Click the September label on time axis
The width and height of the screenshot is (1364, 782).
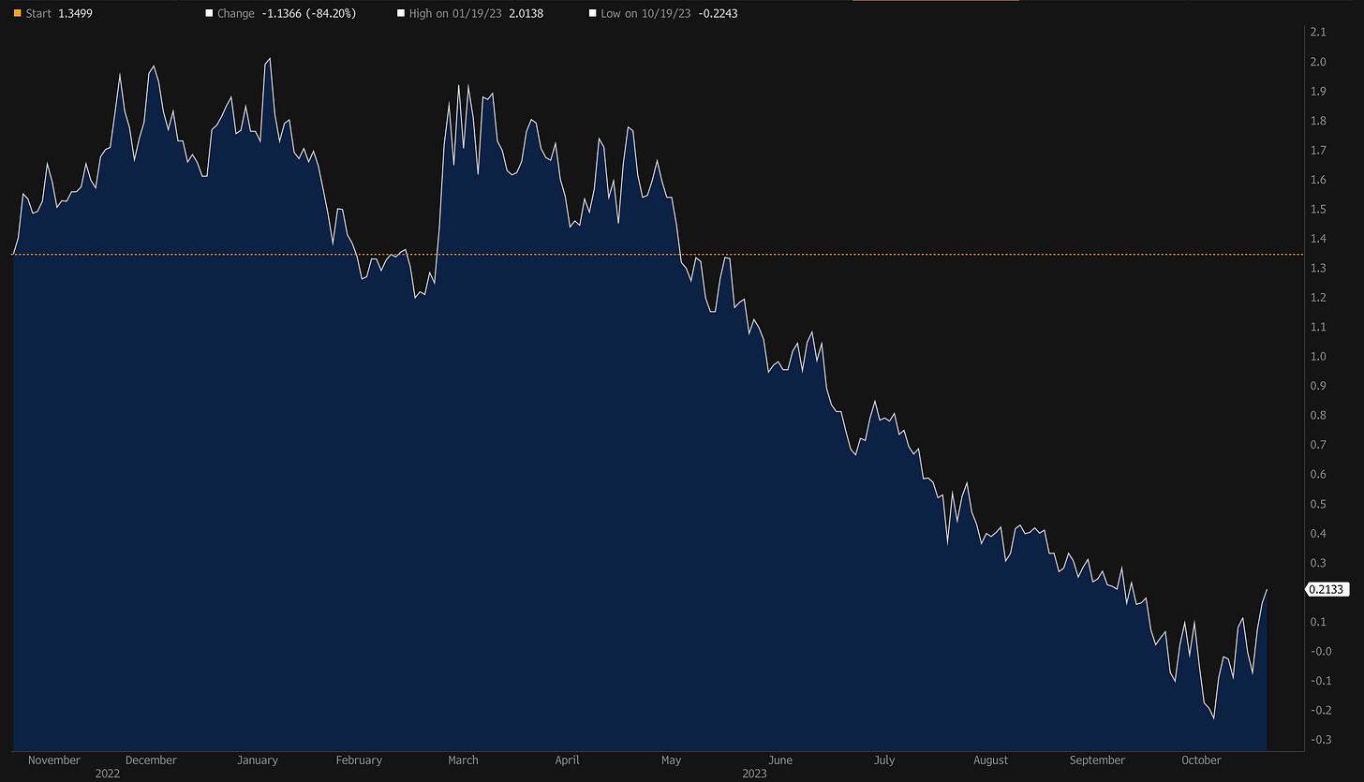[x=1097, y=760]
